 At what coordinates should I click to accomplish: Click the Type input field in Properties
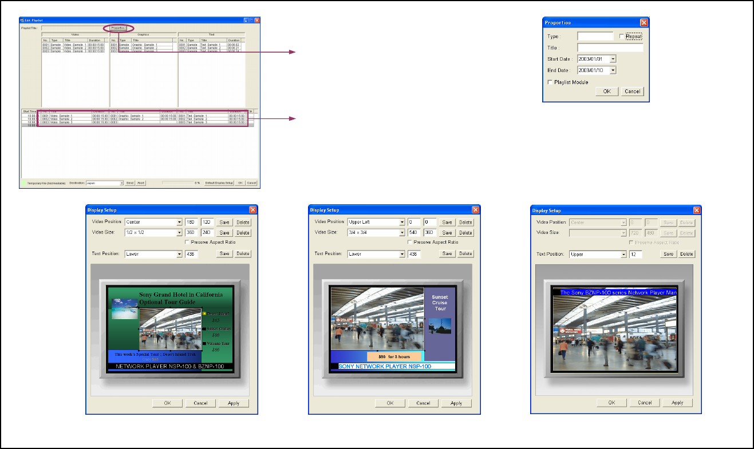595,36
